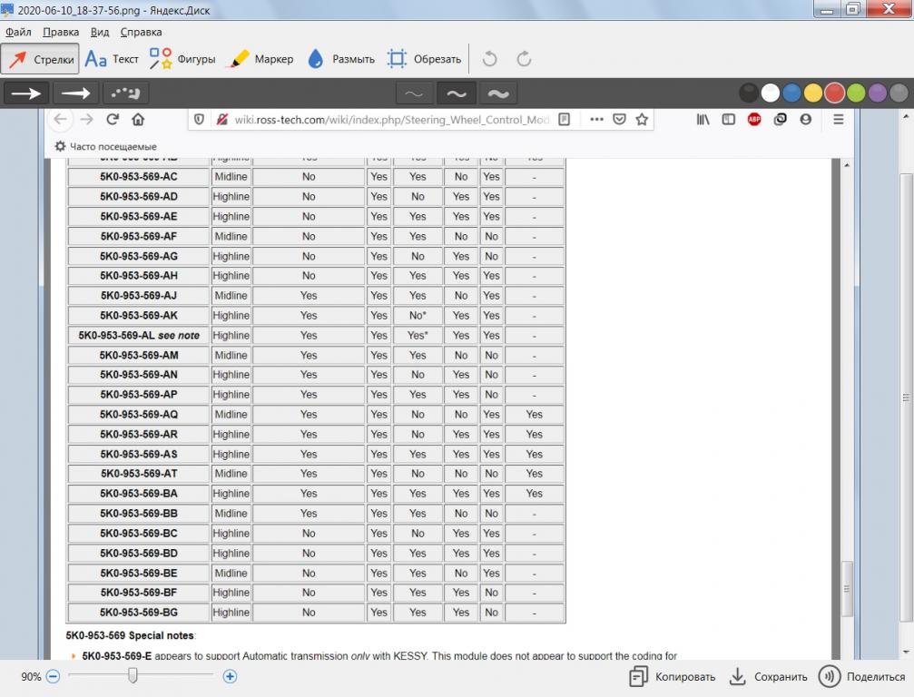Choose the first solid arrow style
Screen dimensions: 914x697
(x=27, y=93)
